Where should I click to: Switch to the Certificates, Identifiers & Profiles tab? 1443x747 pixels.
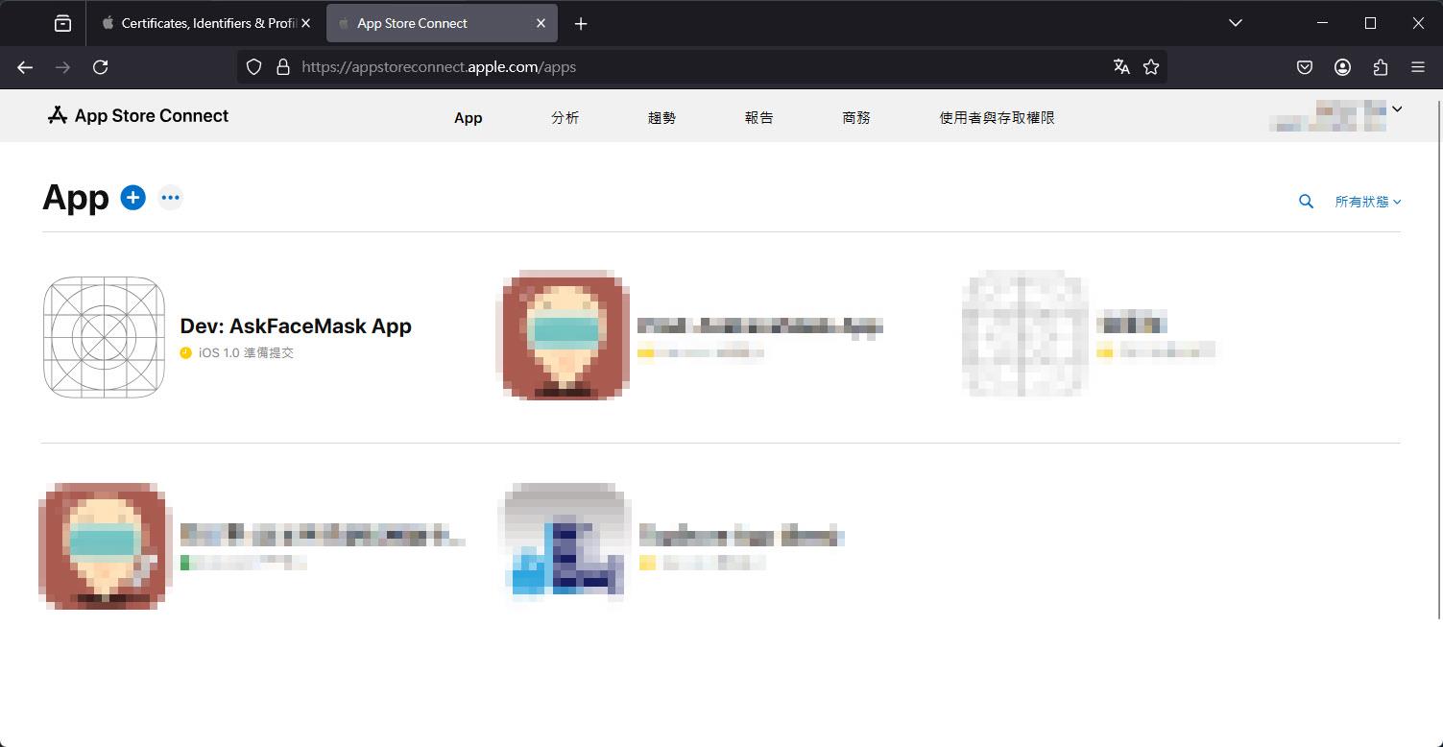click(206, 23)
